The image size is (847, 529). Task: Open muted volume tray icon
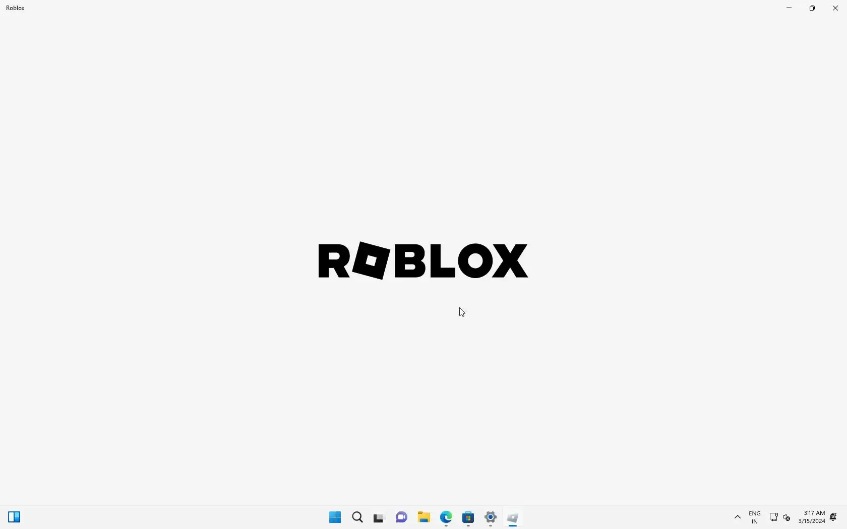point(787,517)
